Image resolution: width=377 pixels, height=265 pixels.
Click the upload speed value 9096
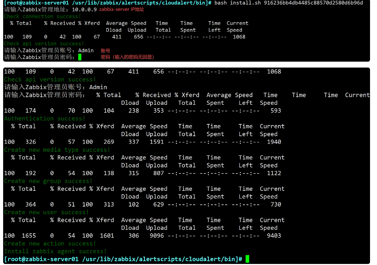(156, 236)
